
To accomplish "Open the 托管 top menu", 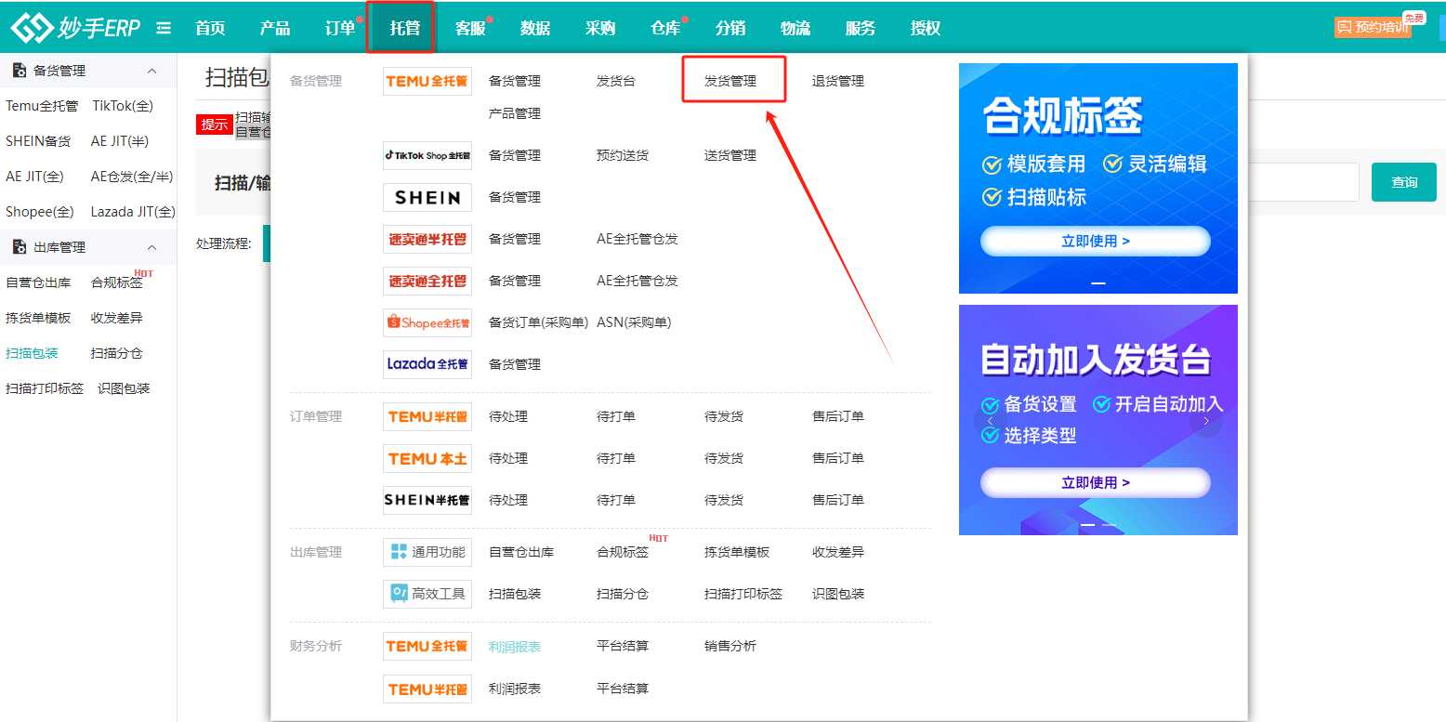I will point(405,28).
